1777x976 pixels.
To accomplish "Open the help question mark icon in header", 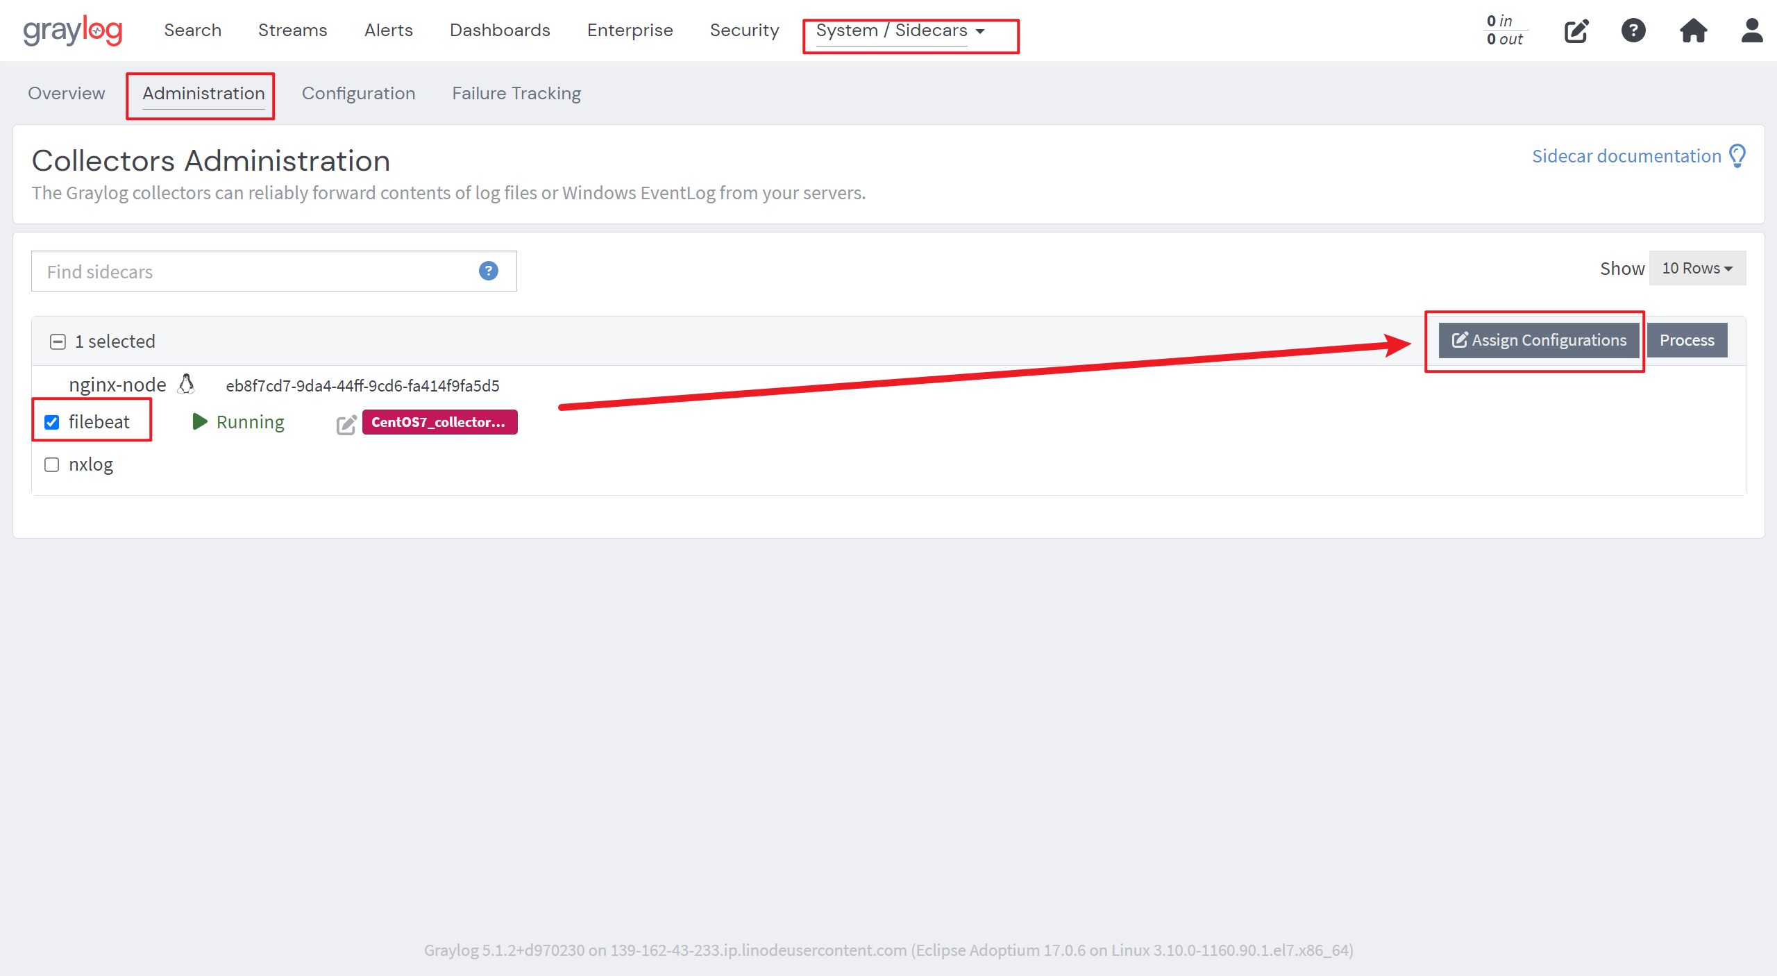I will pyautogui.click(x=1633, y=31).
